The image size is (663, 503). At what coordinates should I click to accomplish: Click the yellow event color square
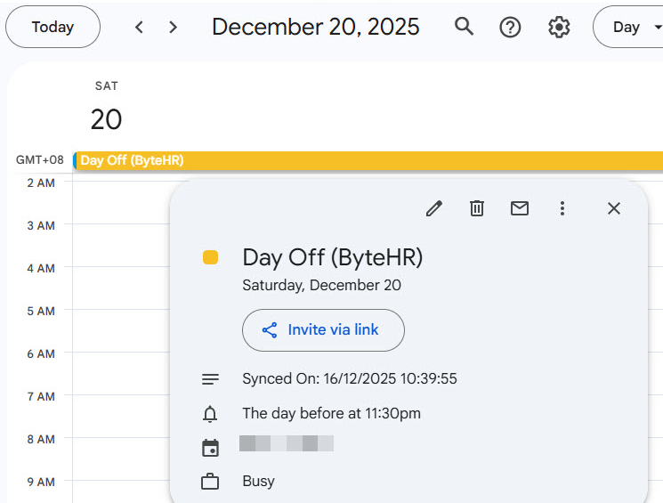tap(211, 258)
